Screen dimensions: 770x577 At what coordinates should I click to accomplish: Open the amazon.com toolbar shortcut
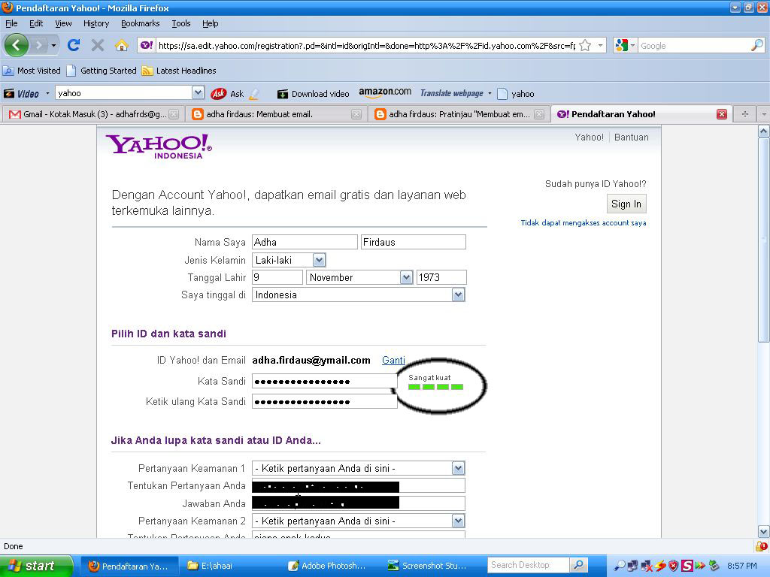click(x=385, y=92)
